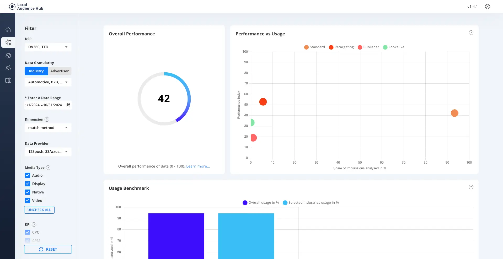
Task: Select the Industry granularity tab
Action: click(x=36, y=71)
